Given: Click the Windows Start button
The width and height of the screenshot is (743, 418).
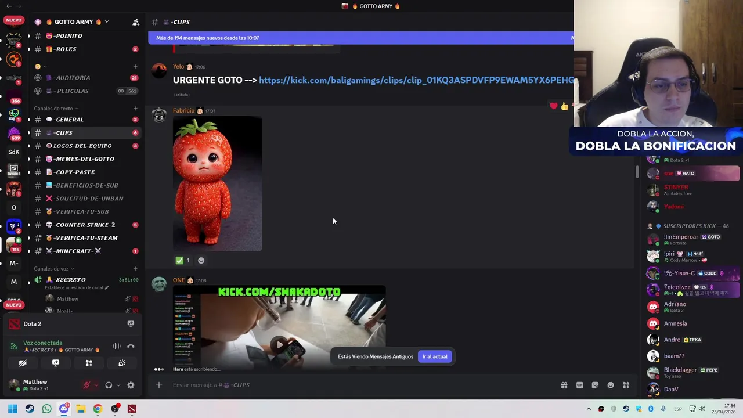Looking at the screenshot, I should point(12,409).
